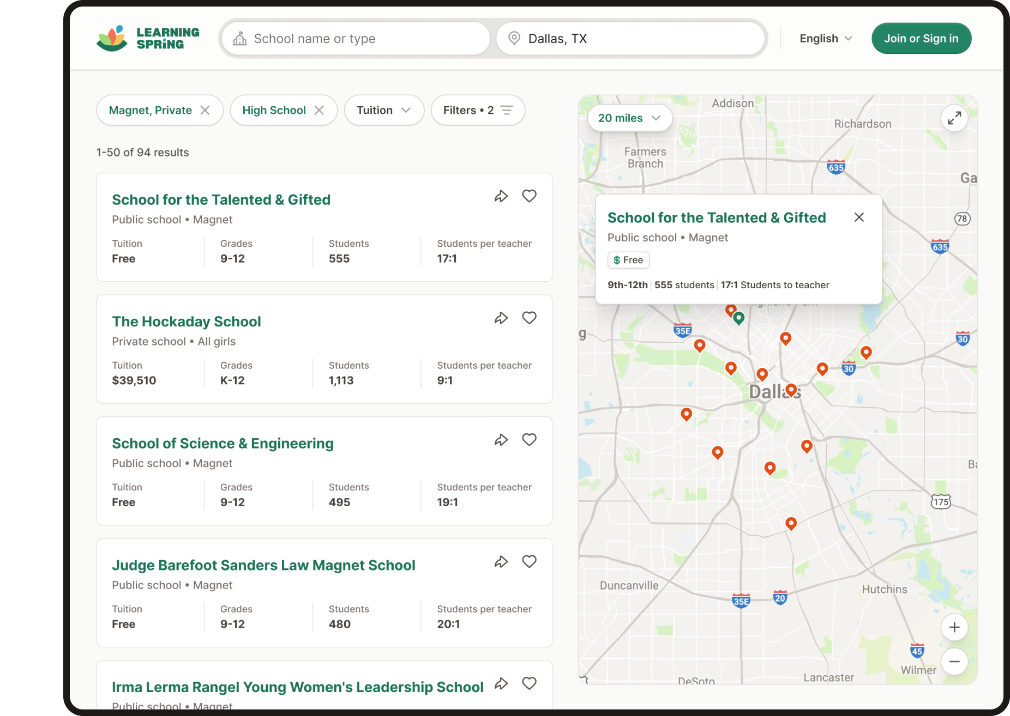
Task: Focus the School name or type search field
Action: [360, 39]
